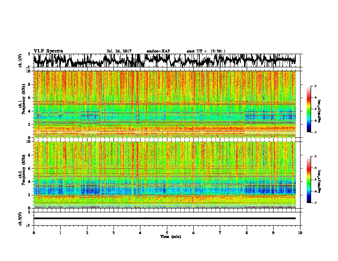This screenshot has height=261, width=338.
Task: Click time axis tick label "2"
Action: [x=87, y=233]
